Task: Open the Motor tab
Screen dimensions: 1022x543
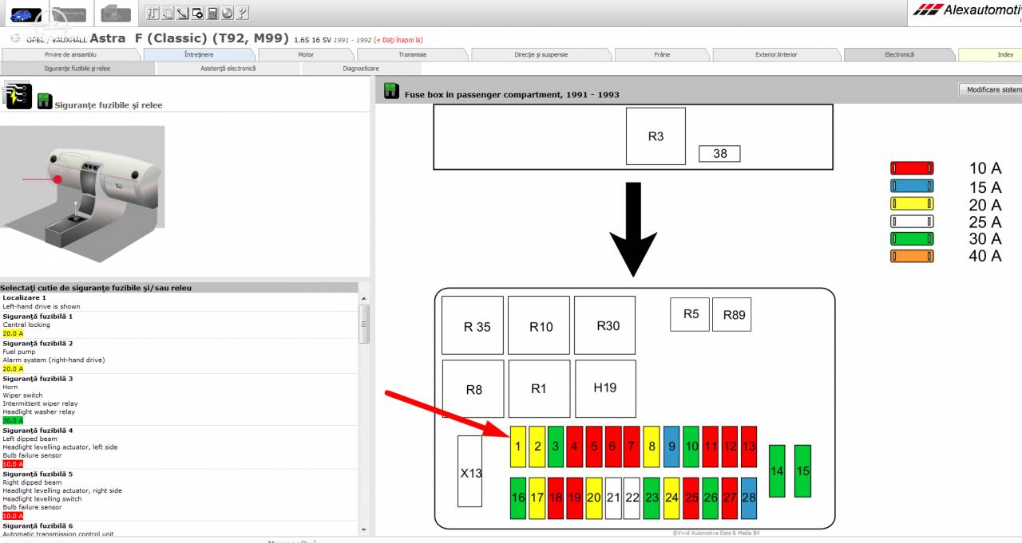Action: [306, 55]
